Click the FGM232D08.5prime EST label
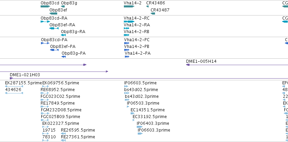This screenshot has width=288, height=142. point(61,110)
